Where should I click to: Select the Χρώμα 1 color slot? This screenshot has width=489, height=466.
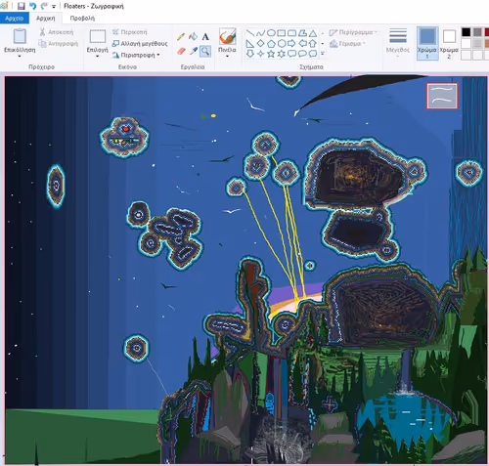(x=427, y=43)
